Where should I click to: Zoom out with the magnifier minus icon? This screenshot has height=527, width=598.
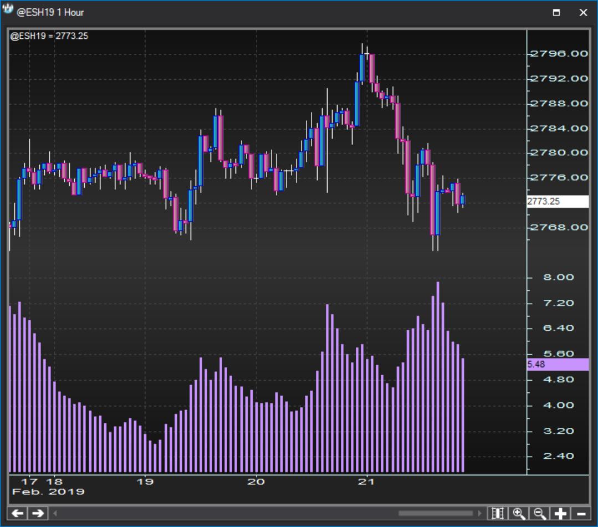(x=540, y=513)
